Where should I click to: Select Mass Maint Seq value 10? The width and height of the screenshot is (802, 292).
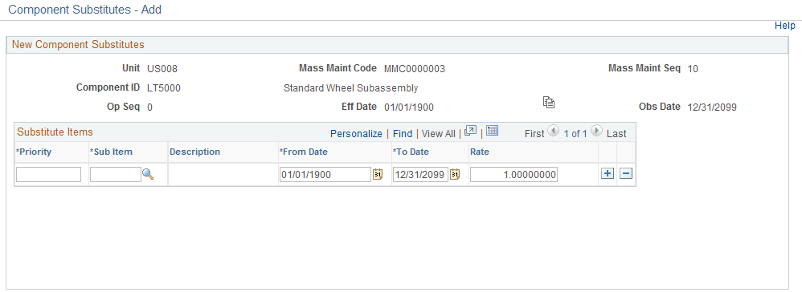[x=693, y=69]
